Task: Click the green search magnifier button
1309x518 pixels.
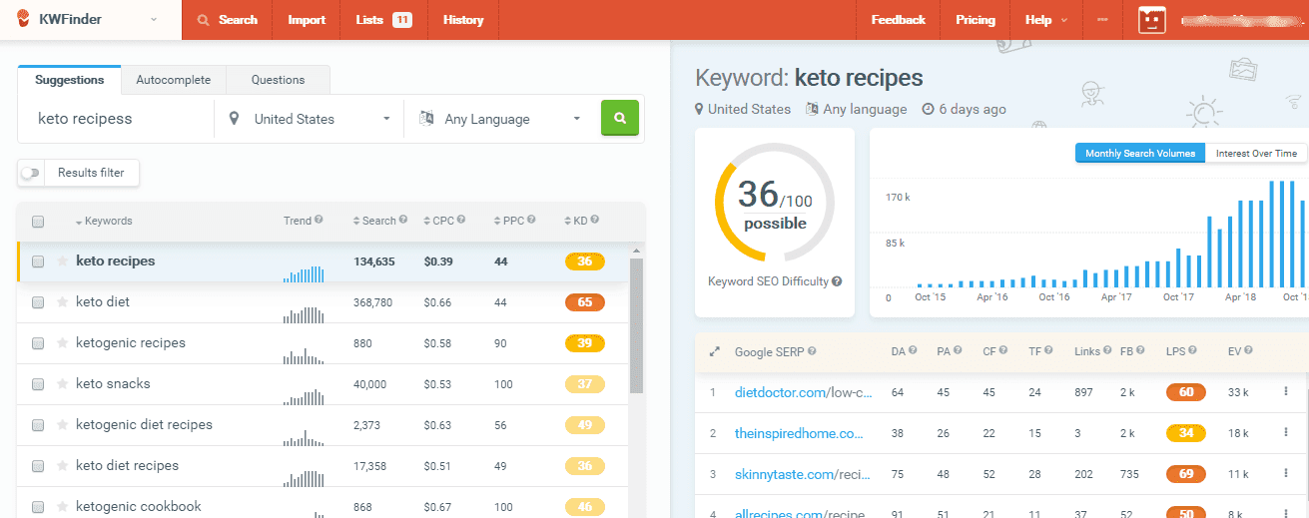Action: tap(619, 118)
